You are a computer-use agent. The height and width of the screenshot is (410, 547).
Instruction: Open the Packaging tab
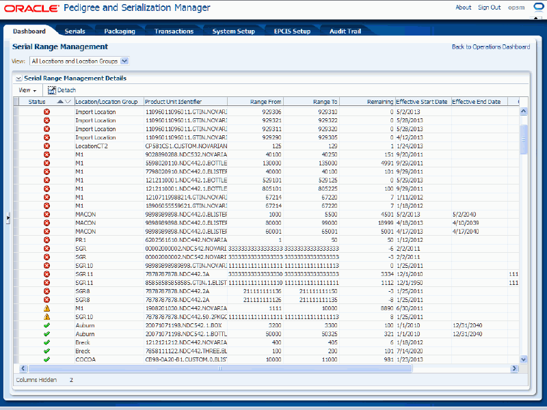pyautogui.click(x=120, y=31)
